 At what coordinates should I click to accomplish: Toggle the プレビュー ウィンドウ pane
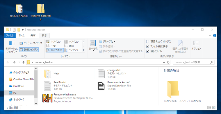pyautogui.click(x=31, y=43)
